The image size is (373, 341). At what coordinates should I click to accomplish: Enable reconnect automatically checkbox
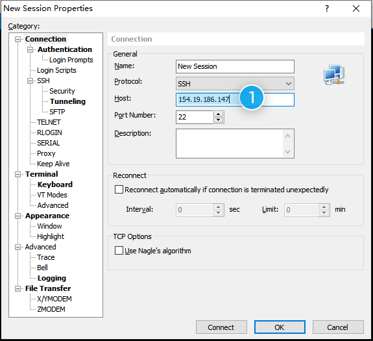click(x=119, y=190)
